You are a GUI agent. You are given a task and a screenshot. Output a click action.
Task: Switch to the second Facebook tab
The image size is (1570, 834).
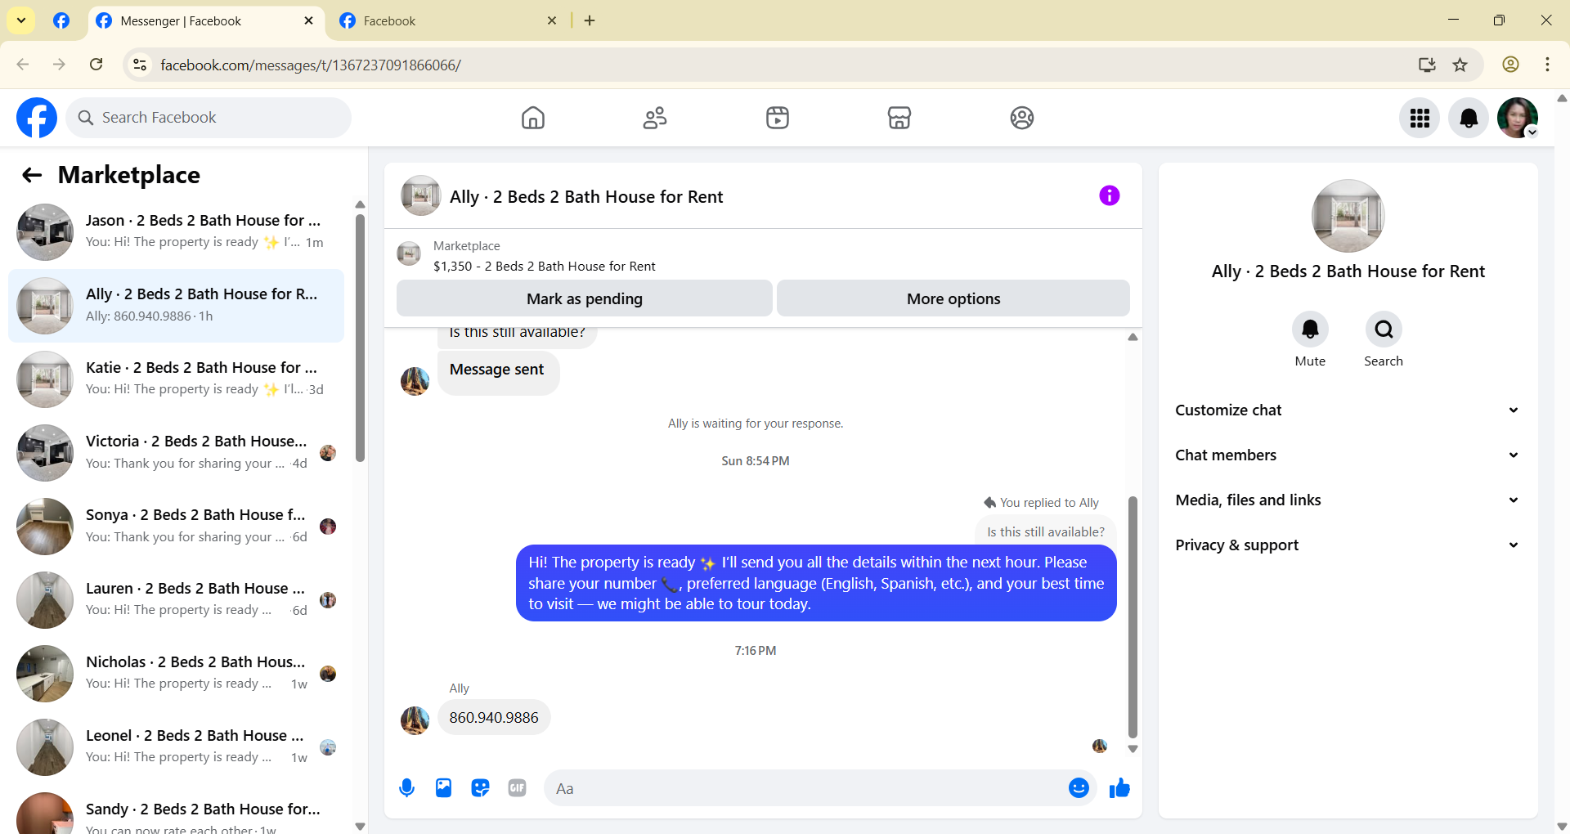coord(448,21)
